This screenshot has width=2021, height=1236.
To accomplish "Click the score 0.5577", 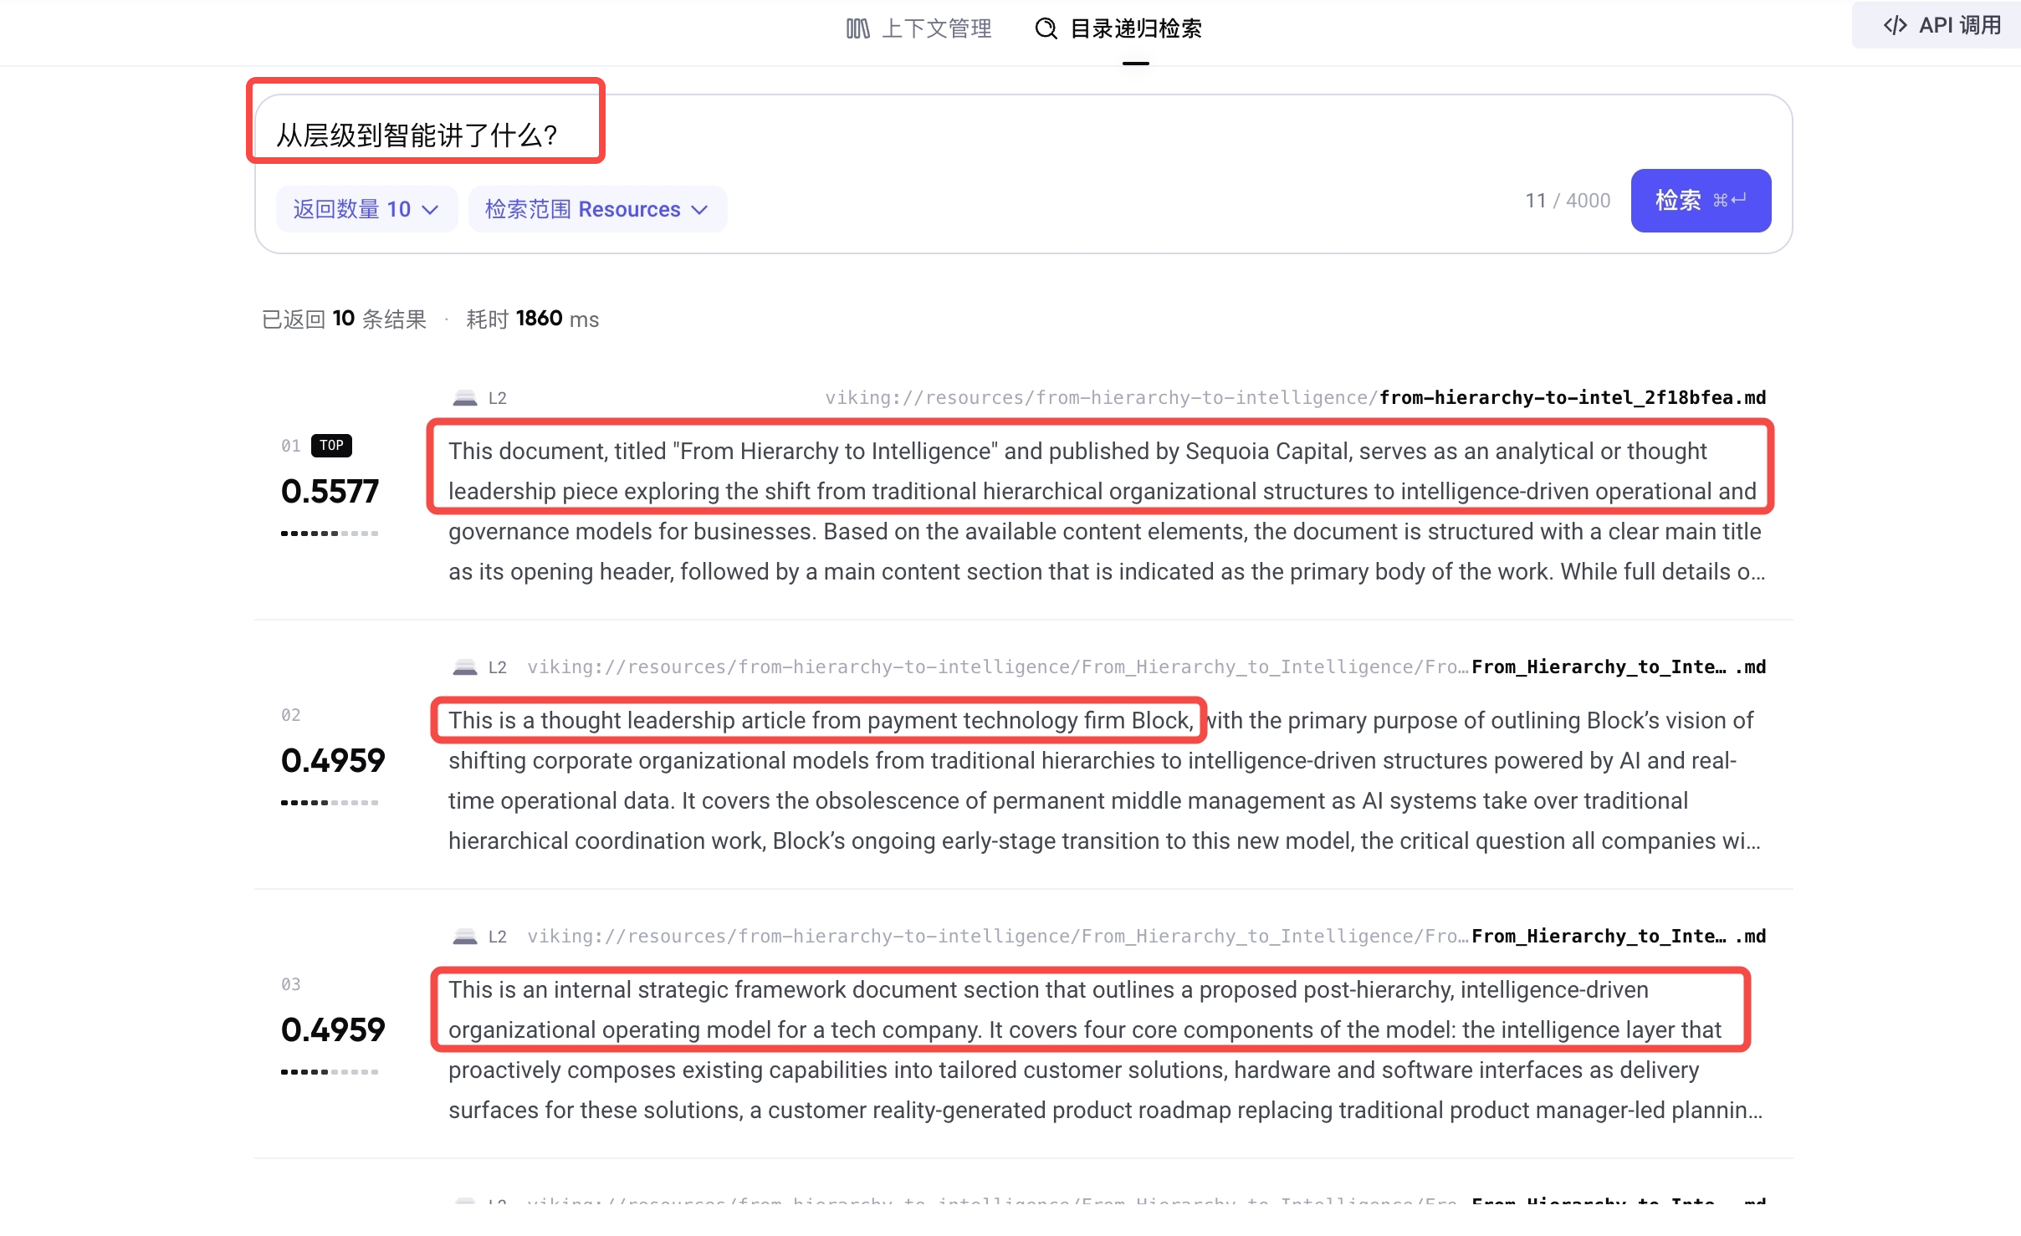I will [x=330, y=492].
